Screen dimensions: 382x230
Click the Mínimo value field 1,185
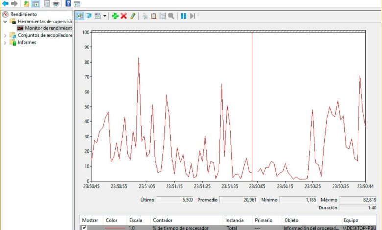298,200
